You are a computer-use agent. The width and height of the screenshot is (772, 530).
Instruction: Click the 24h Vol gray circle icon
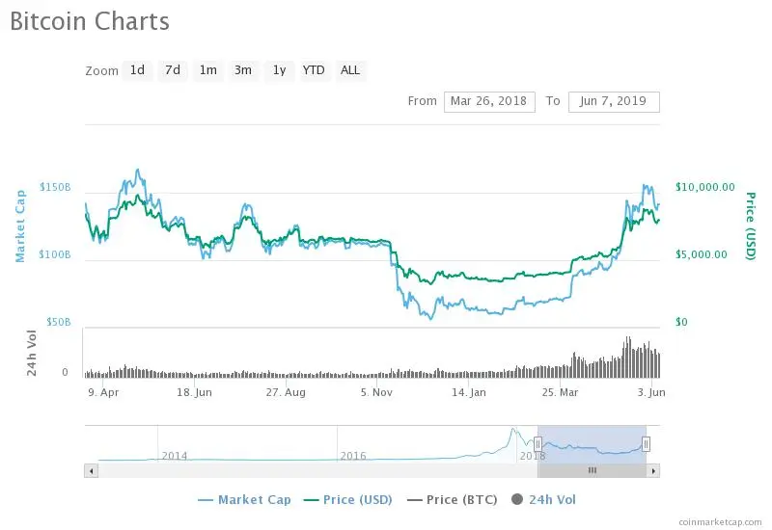pyautogui.click(x=517, y=499)
